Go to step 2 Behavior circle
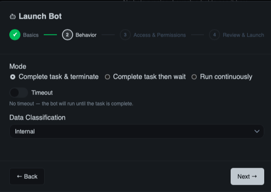The height and width of the screenshot is (192, 271). pos(68,35)
